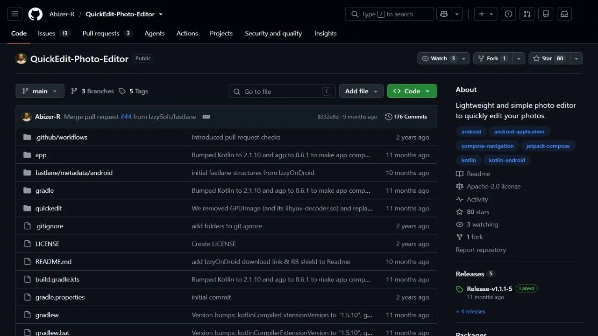The image size is (598, 336).
Task: Open the main branch selector
Action: click(x=40, y=91)
